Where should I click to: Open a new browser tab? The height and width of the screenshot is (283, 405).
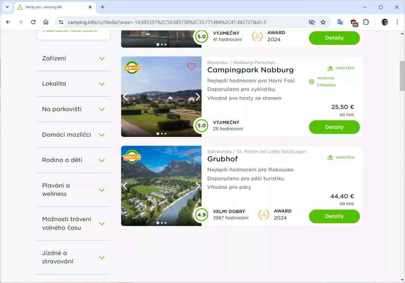point(102,7)
